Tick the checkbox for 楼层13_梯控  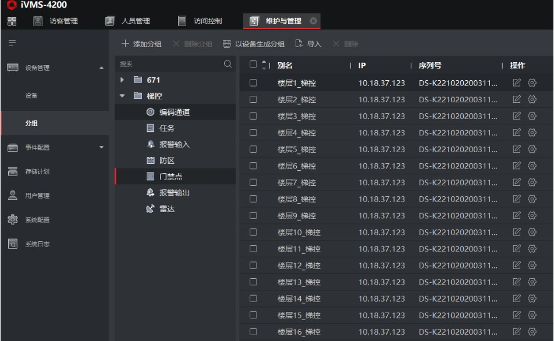pyautogui.click(x=253, y=282)
